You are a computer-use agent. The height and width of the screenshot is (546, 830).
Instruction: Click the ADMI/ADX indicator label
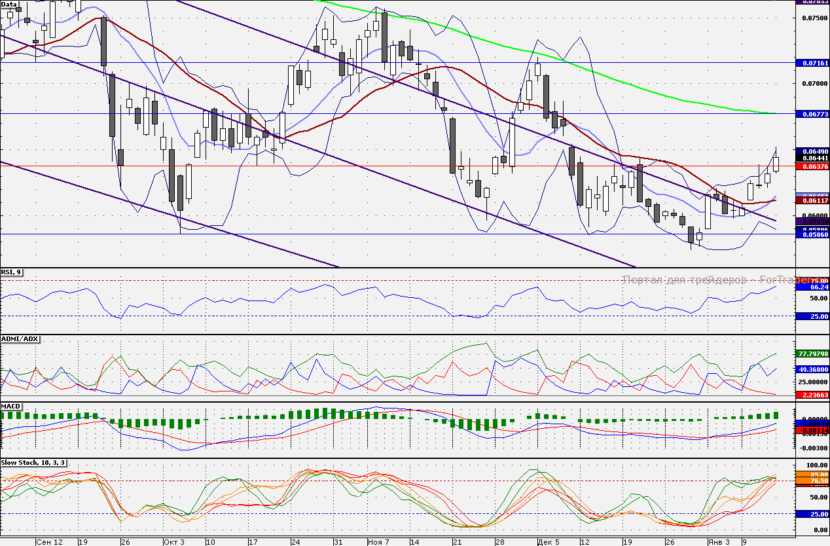[20, 339]
